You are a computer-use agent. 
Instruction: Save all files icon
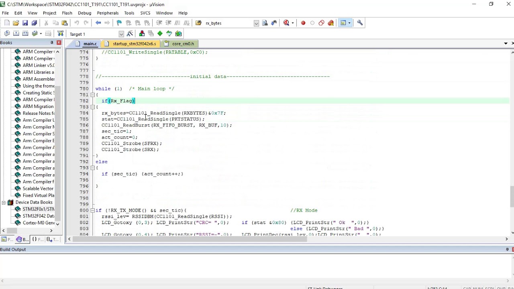coord(34,23)
